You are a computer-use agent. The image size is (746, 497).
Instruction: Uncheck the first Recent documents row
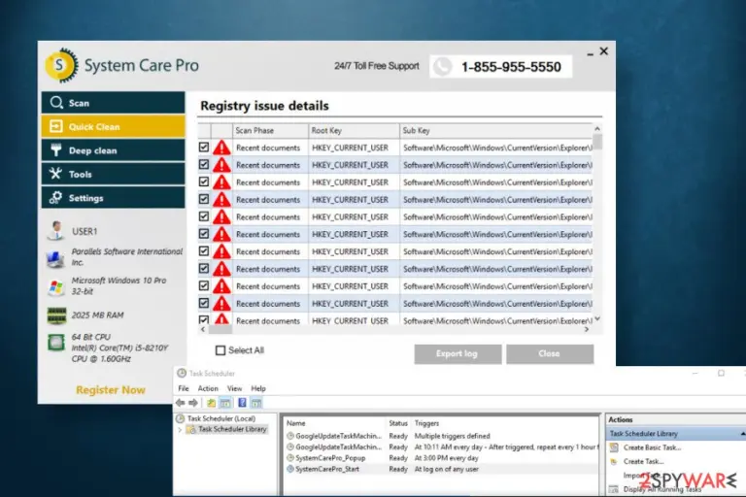204,148
